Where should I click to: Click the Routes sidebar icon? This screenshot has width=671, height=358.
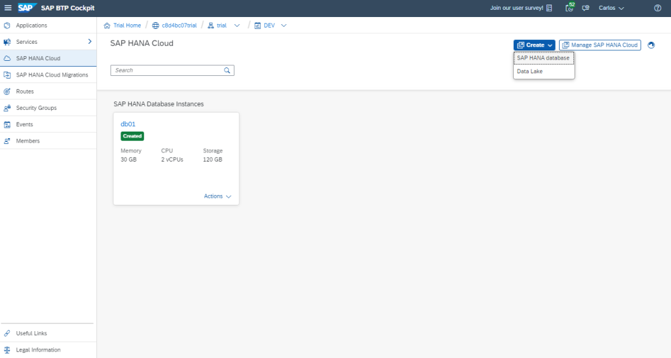[7, 92]
